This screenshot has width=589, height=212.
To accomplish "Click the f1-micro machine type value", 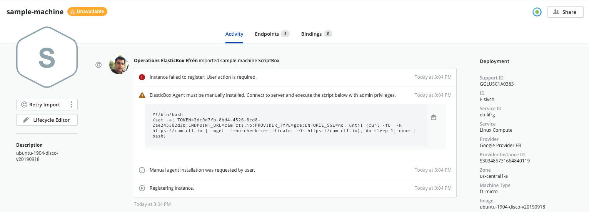I will [x=489, y=191].
